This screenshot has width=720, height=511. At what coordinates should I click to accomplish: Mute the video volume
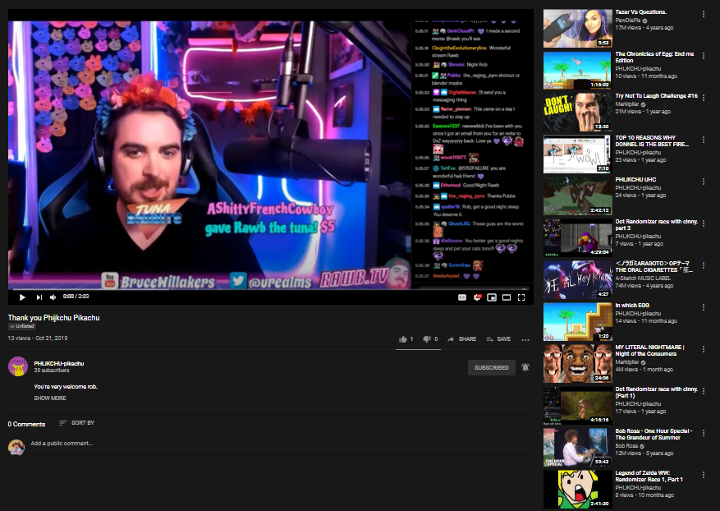click(x=53, y=297)
